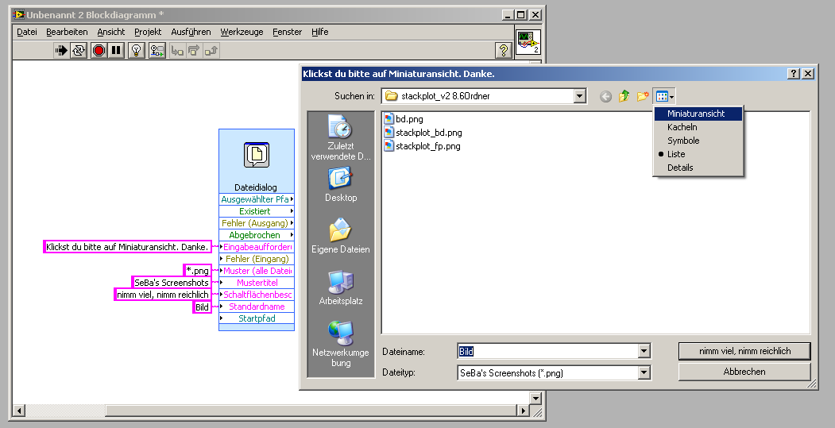This screenshot has height=428, width=835.
Task: Click the Existiert output terminal
Action: click(x=256, y=210)
